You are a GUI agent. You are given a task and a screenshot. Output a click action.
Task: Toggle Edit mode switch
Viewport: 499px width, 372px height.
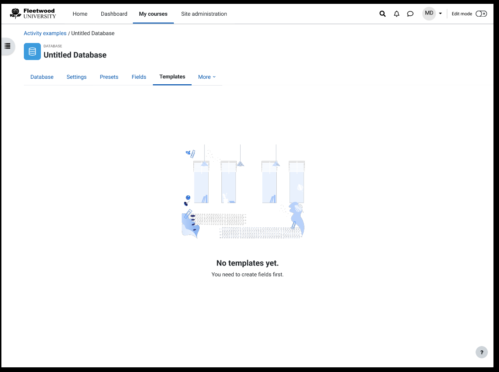(x=481, y=14)
